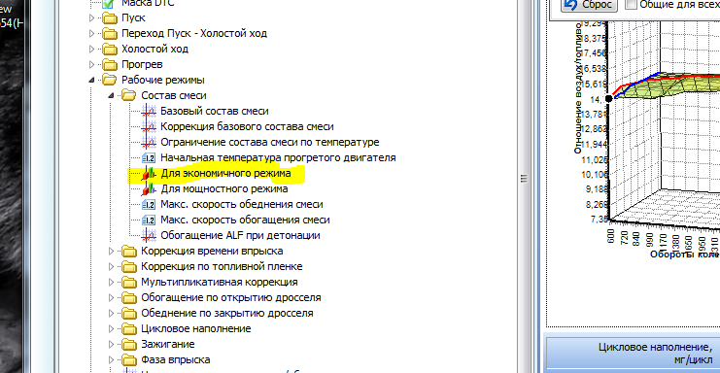Select Ограничение состава смеси по температуре item

coord(269,142)
